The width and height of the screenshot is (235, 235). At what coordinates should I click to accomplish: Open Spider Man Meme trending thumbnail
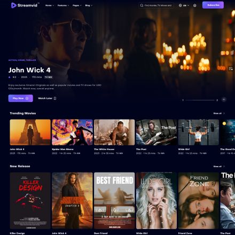coord(72,132)
